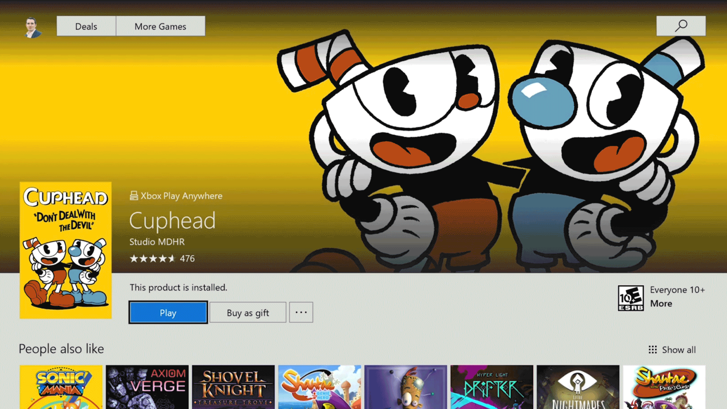Open the More Games tab
Screen dimensions: 727x409
(161, 26)
